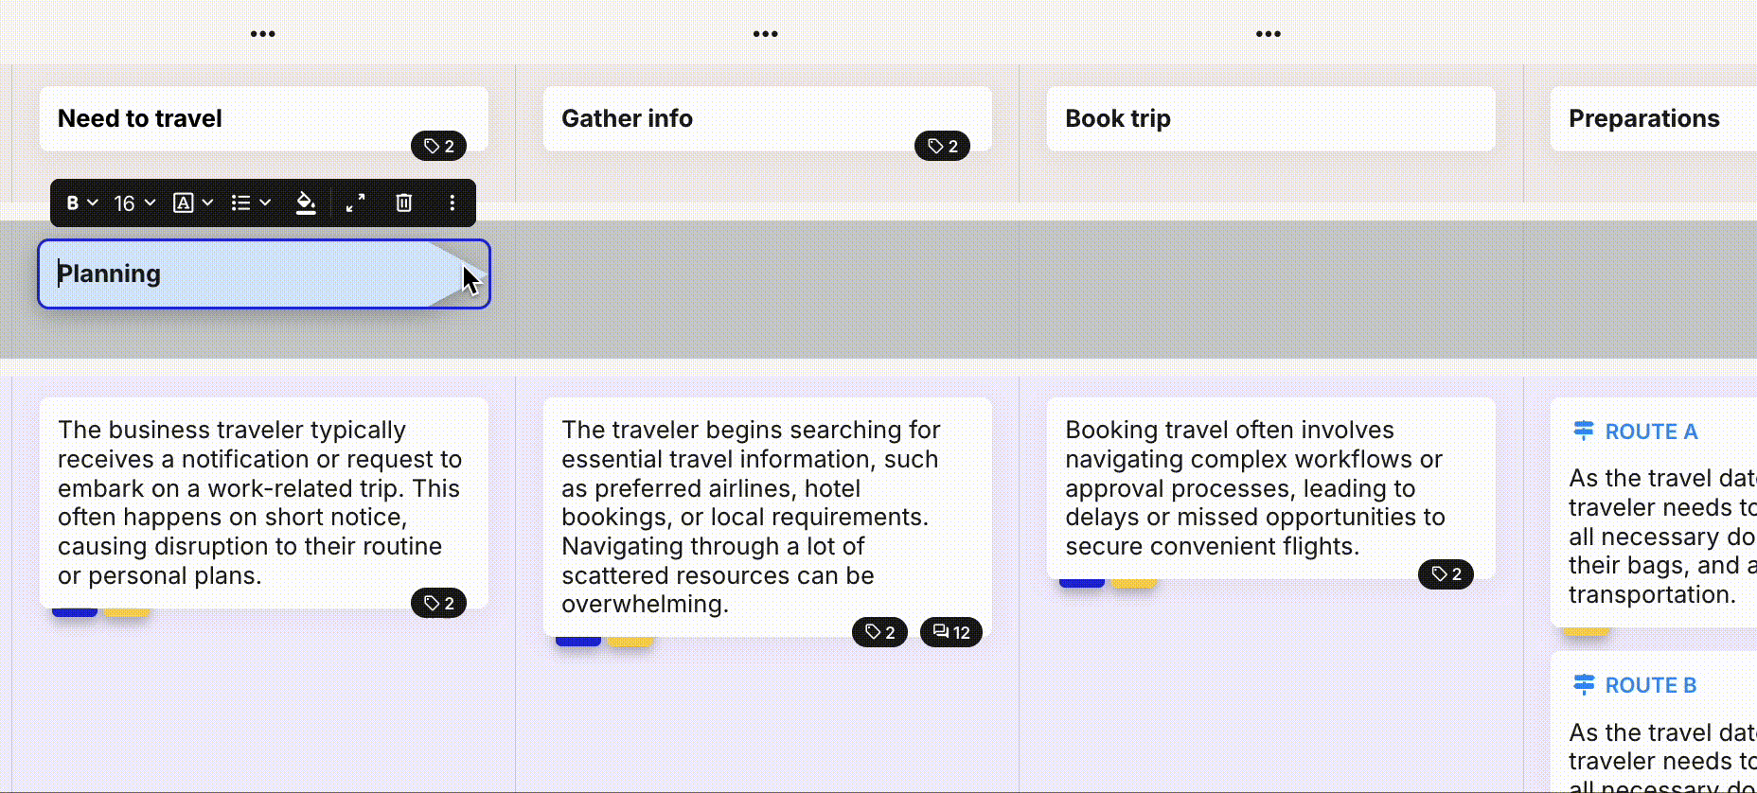Click the expand card arrows icon
Viewport: 1757px width, 793px height.
[x=355, y=203]
